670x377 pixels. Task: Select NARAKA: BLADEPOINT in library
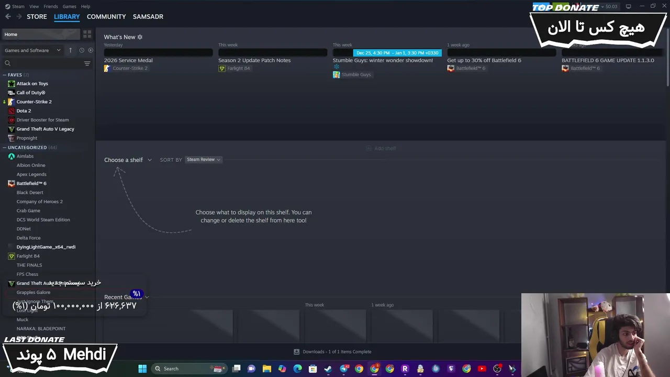tap(41, 329)
